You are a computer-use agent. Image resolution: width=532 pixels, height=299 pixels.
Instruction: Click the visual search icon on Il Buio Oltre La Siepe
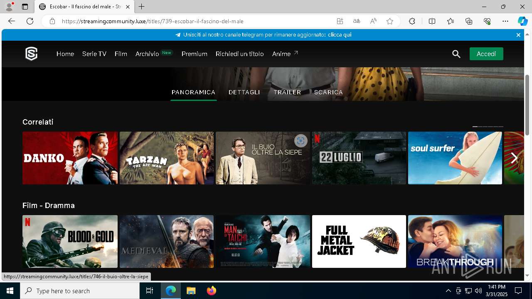tap(300, 141)
